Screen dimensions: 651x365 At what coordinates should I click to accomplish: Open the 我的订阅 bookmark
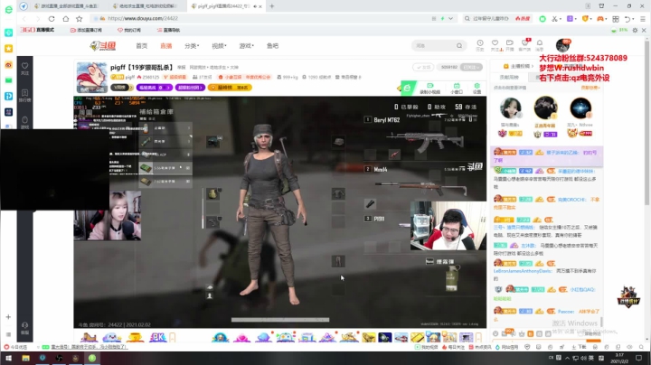[129, 31]
